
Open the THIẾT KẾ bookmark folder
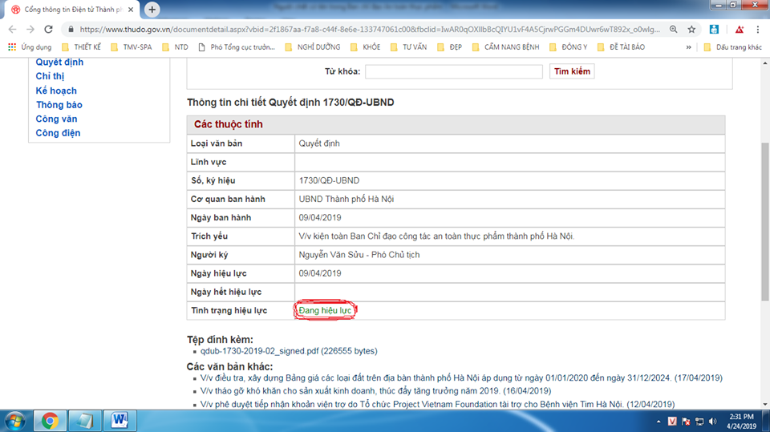point(82,47)
